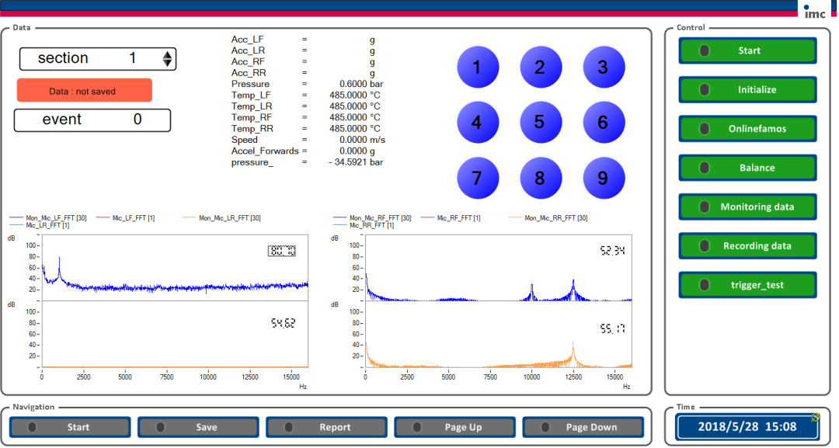Image resolution: width=839 pixels, height=448 pixels.
Task: Click the Acc_RR label
Action: click(x=249, y=73)
